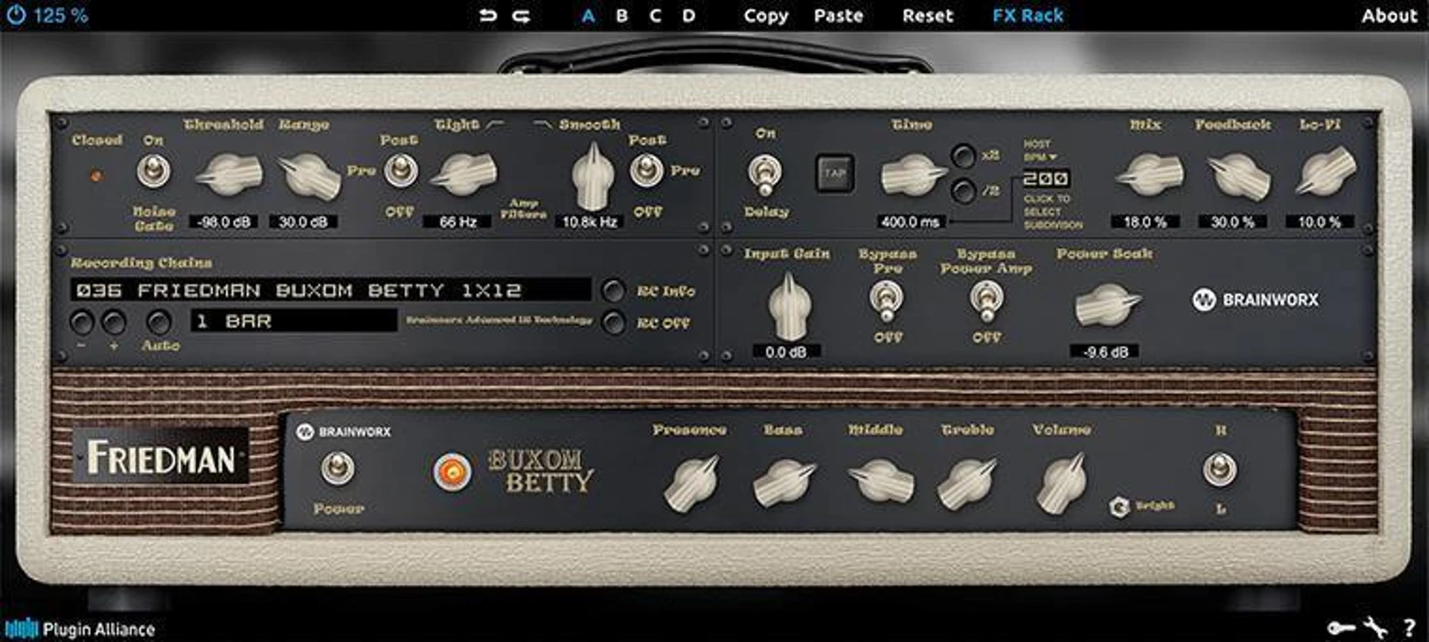Click the orange power lamp by Buxom Betty
This screenshot has height=642, width=1429.
pyautogui.click(x=453, y=473)
